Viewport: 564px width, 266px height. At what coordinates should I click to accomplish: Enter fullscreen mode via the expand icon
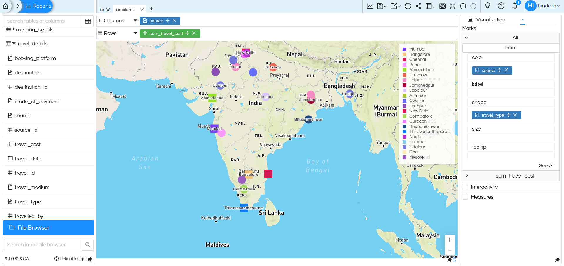point(453,6)
